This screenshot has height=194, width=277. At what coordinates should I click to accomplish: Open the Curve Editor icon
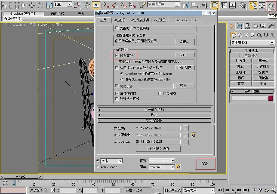click(224, 5)
